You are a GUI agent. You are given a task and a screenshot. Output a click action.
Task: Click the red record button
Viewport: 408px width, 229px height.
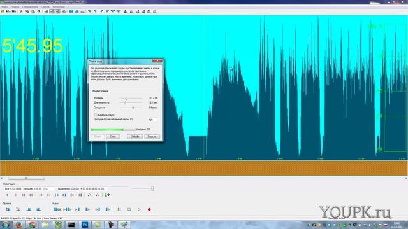(149, 209)
